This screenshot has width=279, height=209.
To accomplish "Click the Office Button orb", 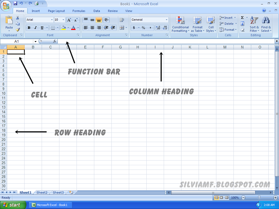I will point(6,6).
